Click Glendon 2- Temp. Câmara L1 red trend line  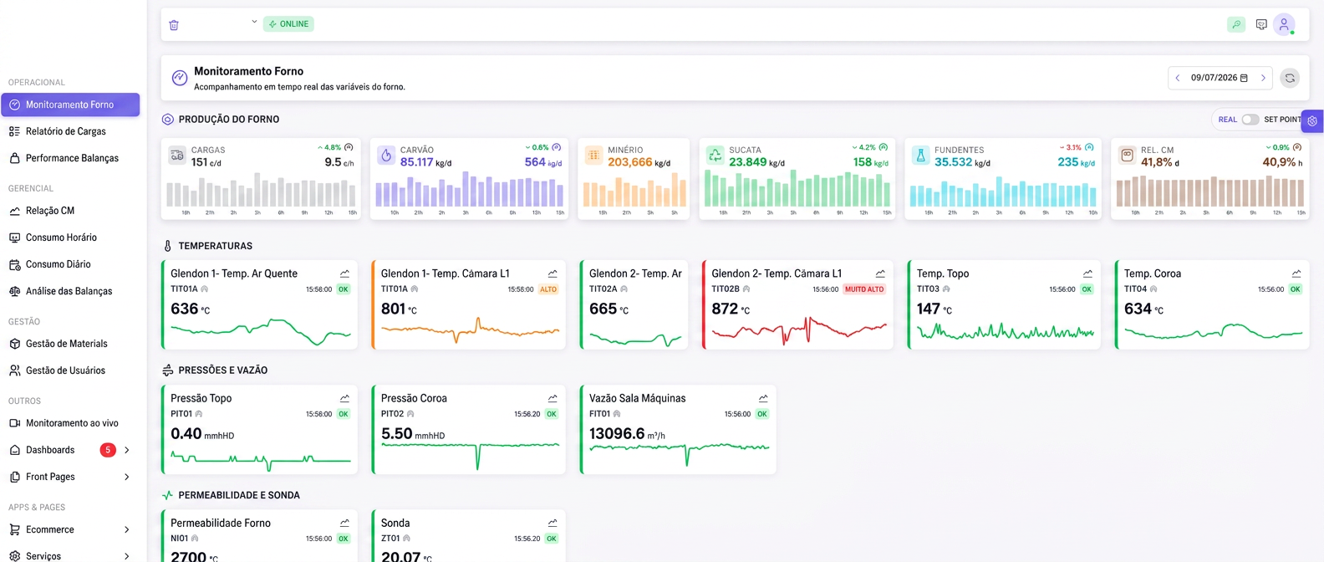tap(799, 330)
